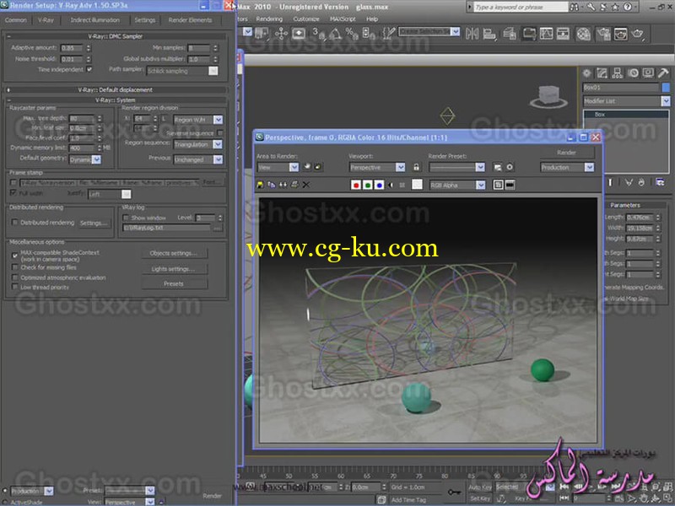Screen dimensions: 675x506
Task: Enable Low thread priority checkbox
Action: point(14,287)
